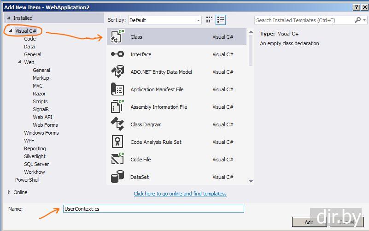
Task: Select General under Visual C#
Action: [32, 54]
